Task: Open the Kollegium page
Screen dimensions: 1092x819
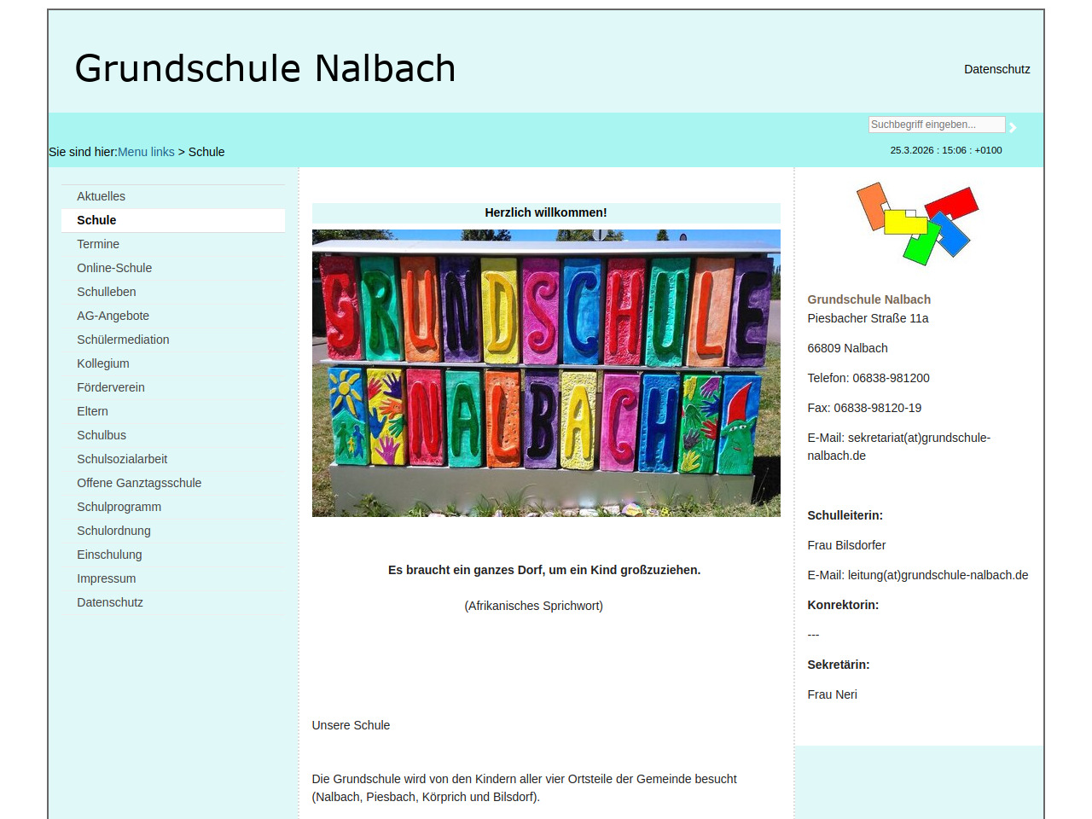Action: click(x=103, y=363)
